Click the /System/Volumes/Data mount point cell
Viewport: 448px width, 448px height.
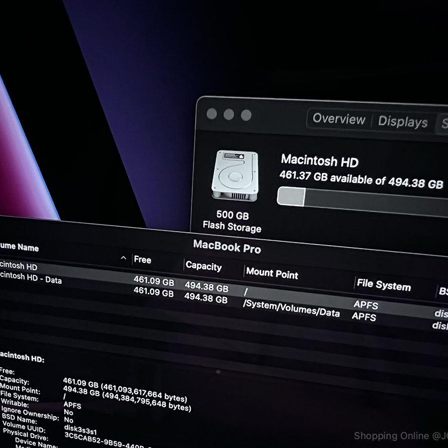coord(291,308)
